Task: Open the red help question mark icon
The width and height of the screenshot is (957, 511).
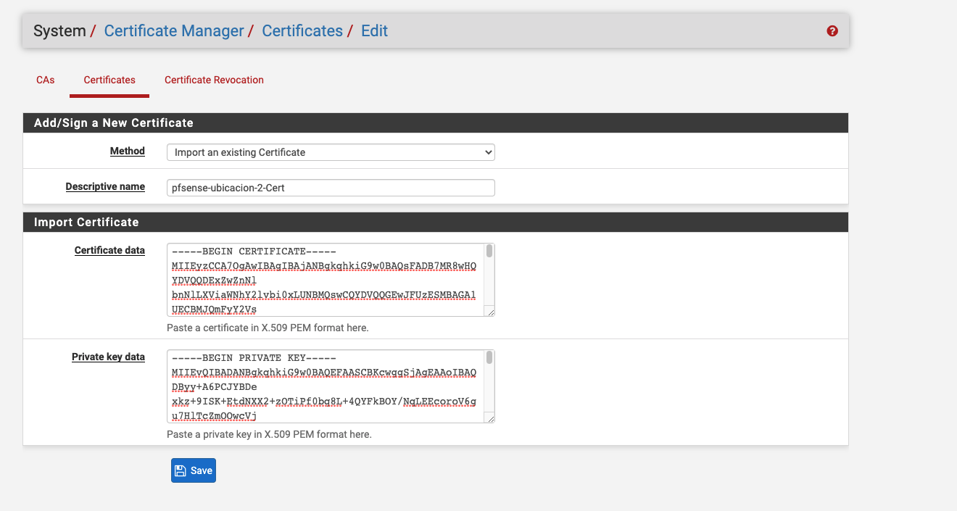Action: pos(832,31)
